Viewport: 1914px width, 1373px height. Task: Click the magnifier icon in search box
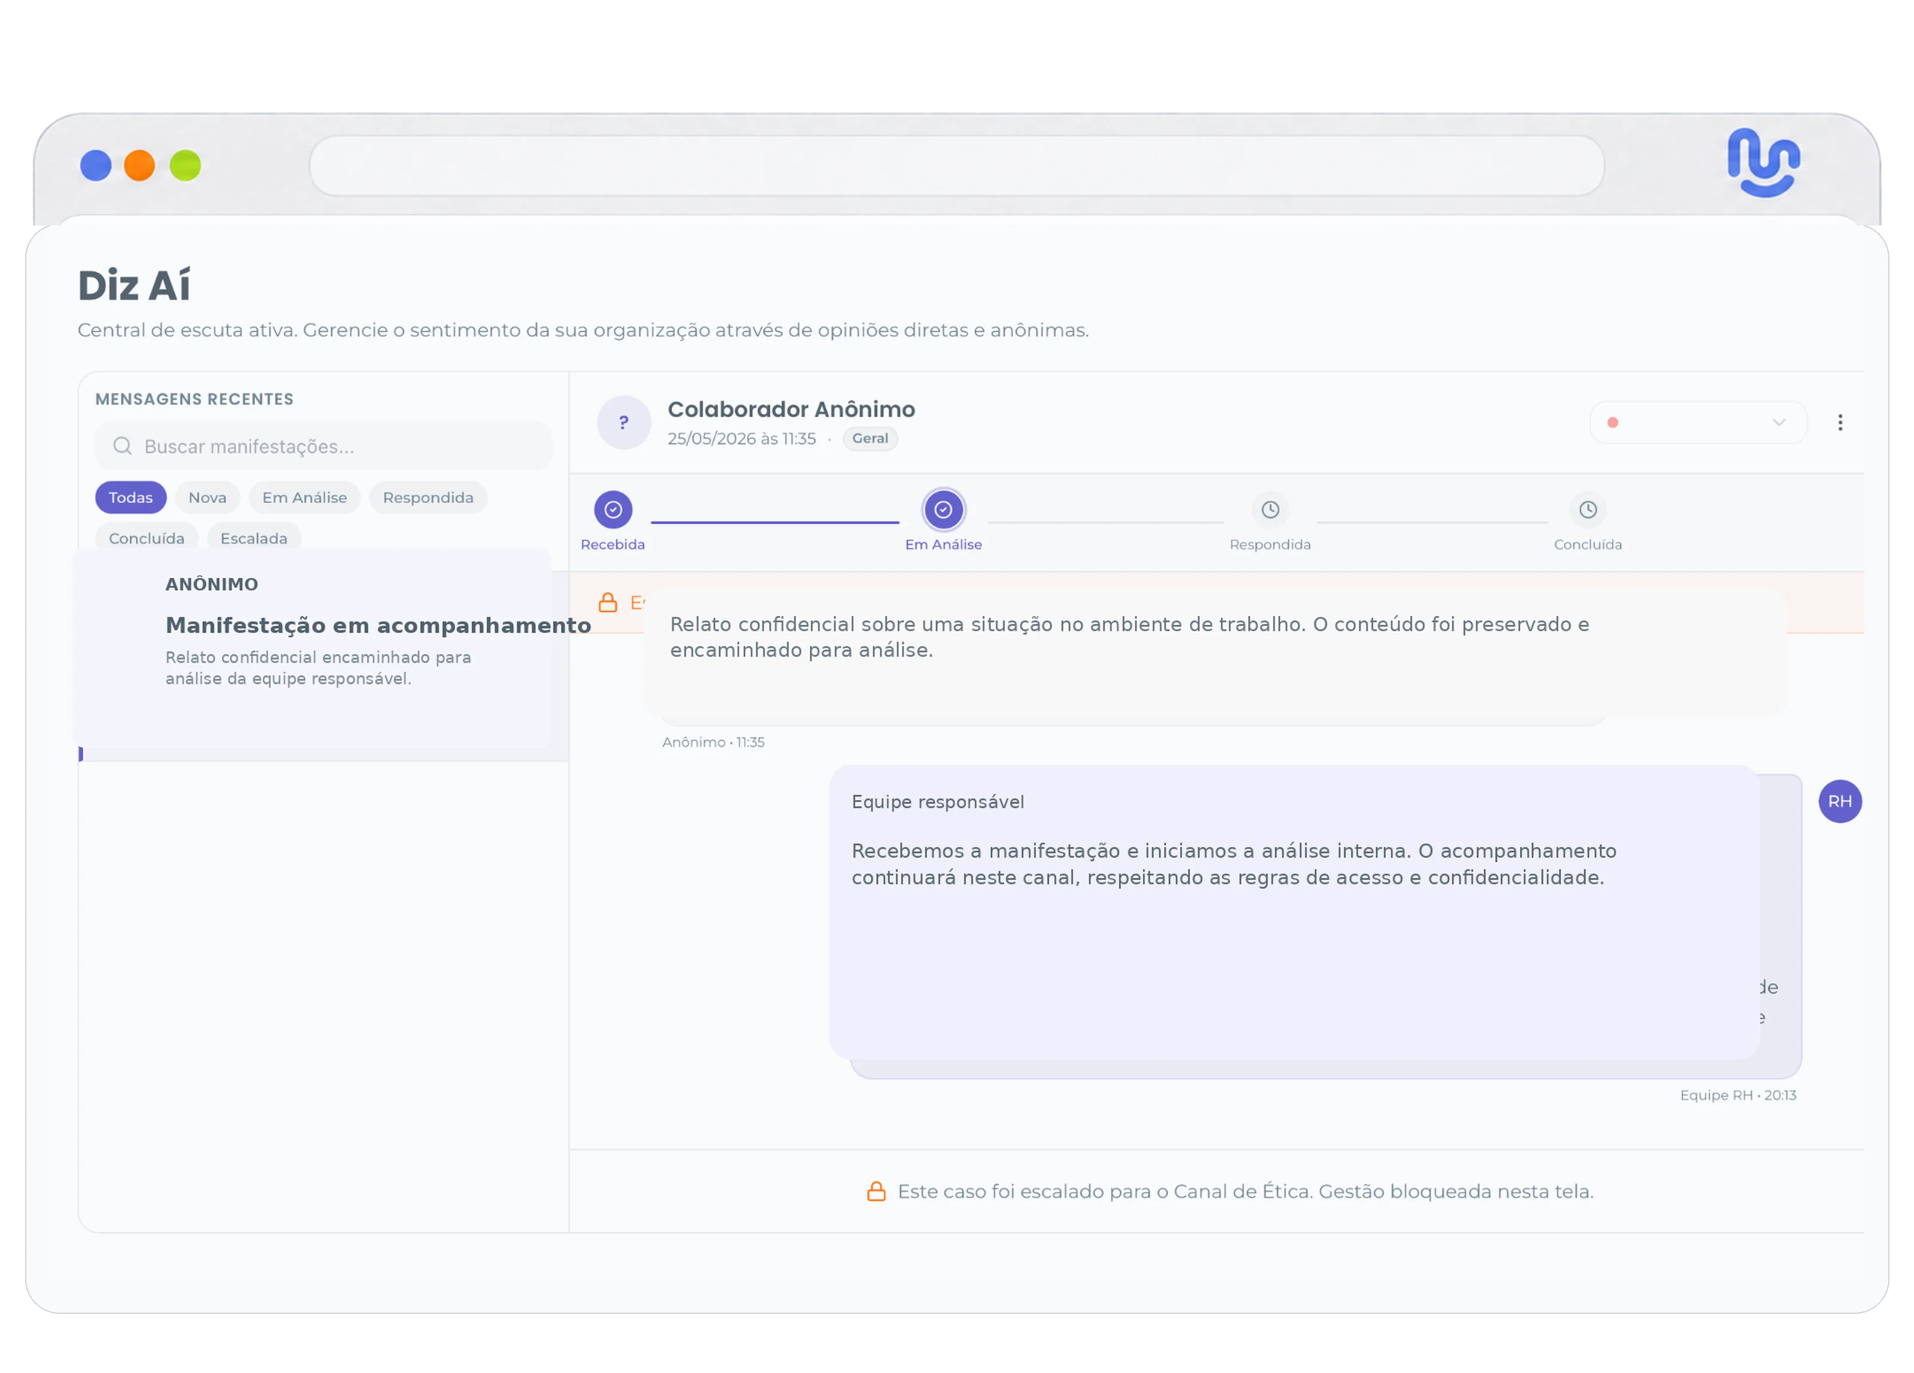coord(123,446)
